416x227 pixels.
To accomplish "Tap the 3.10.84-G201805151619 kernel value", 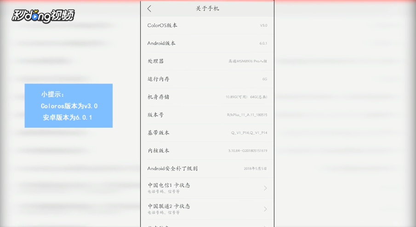I will [x=248, y=151].
